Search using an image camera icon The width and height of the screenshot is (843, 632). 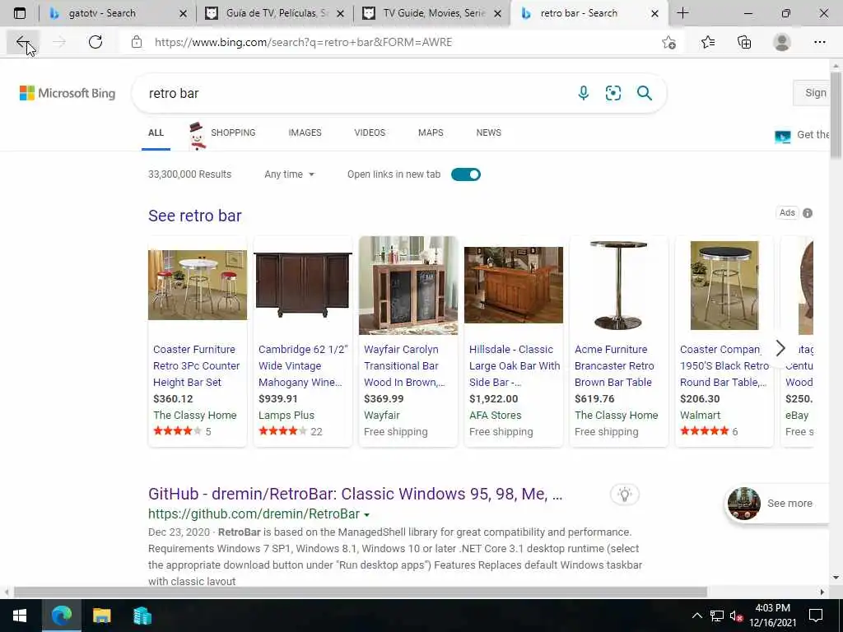[613, 93]
